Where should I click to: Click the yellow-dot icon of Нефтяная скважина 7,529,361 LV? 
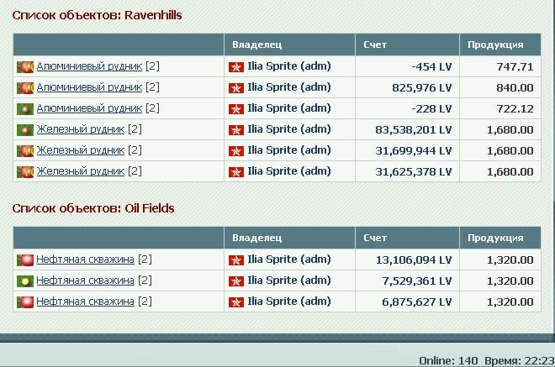[x=25, y=281]
